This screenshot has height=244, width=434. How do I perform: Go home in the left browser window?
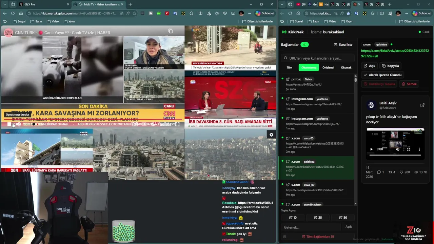coord(21,13)
